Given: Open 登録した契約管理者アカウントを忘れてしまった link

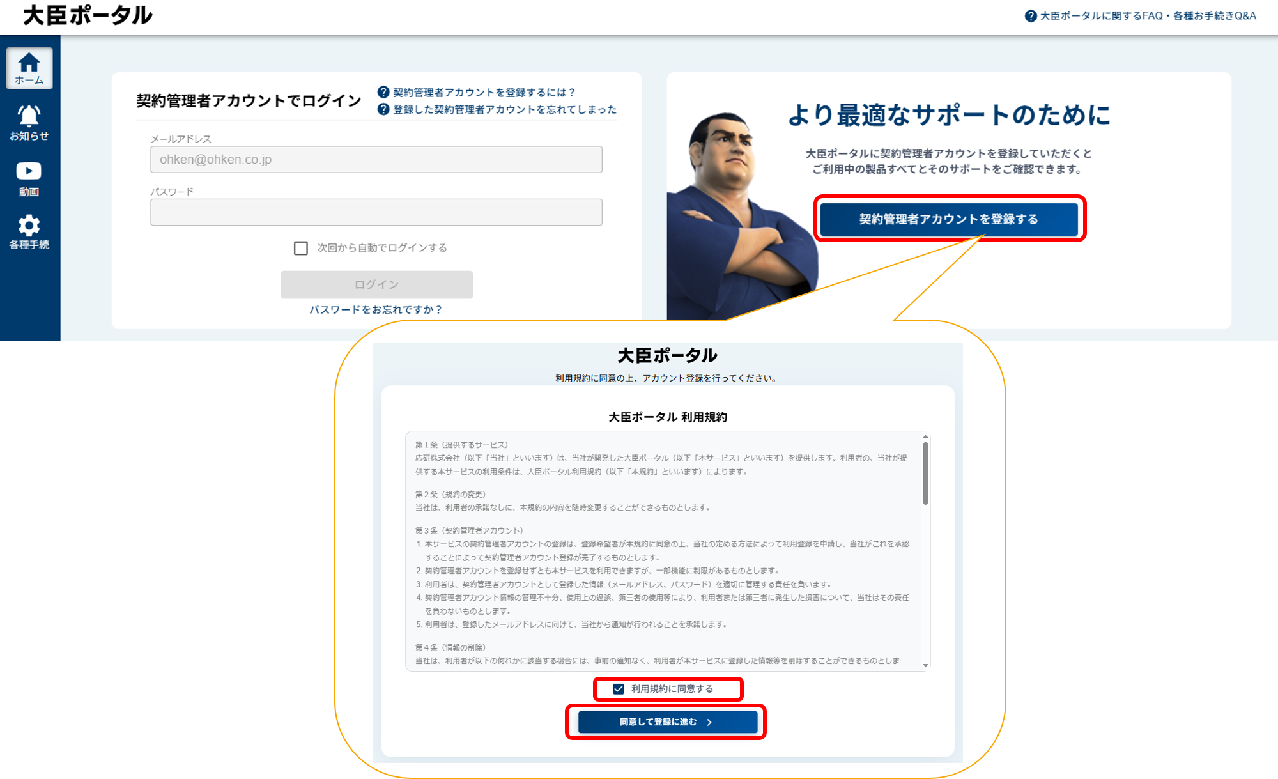Looking at the screenshot, I should (505, 109).
